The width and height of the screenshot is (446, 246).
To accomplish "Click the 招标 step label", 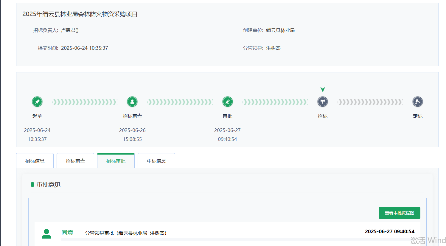I will (323, 116).
